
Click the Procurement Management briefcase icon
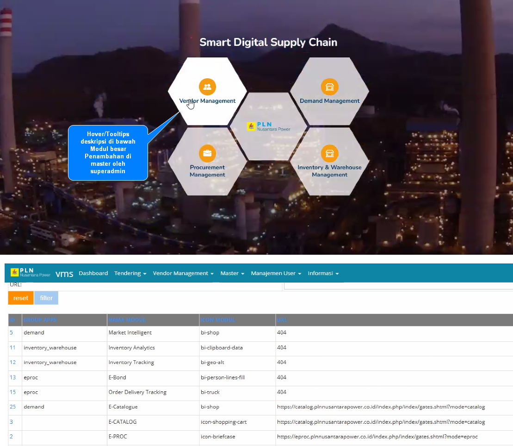207,153
